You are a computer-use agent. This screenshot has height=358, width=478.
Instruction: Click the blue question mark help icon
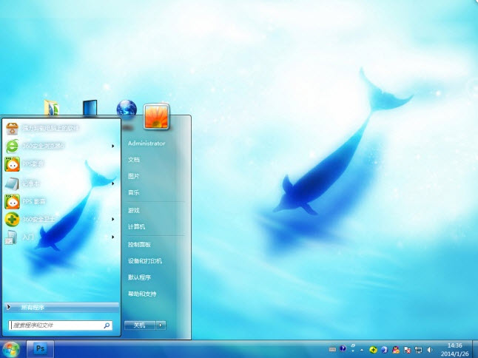click(343, 348)
